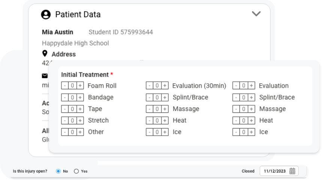Click the email envelope icon
This screenshot has width=323, height=180.
pos(45,76)
